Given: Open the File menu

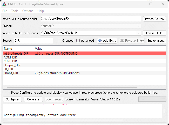Looking at the screenshot, I should [5, 11].
